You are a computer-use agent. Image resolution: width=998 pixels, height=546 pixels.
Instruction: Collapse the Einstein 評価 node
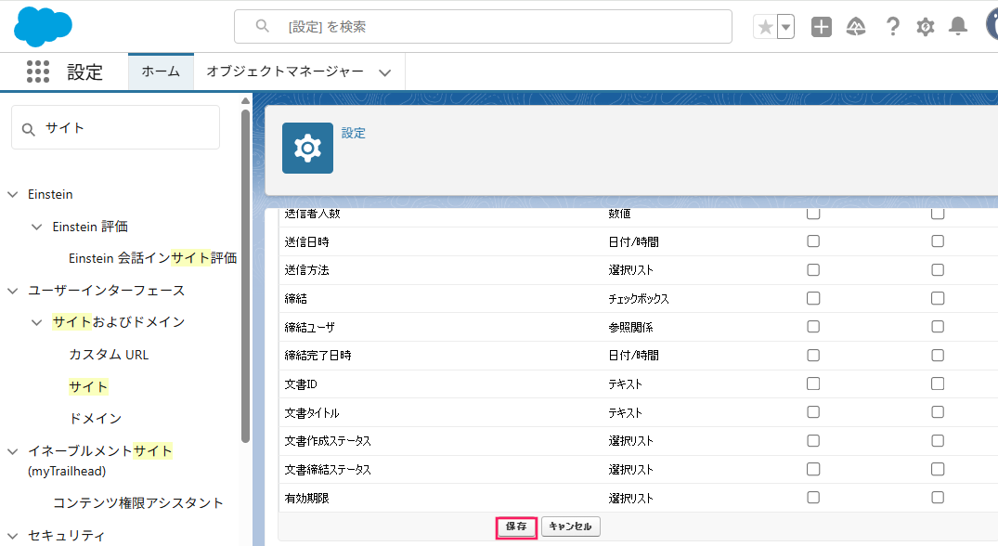[37, 227]
